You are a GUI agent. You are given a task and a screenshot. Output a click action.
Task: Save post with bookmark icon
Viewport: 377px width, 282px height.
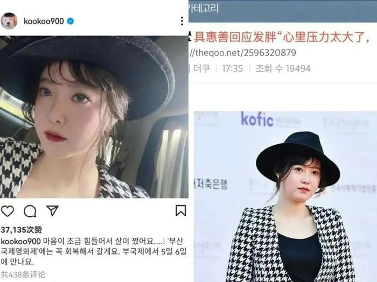(180, 210)
